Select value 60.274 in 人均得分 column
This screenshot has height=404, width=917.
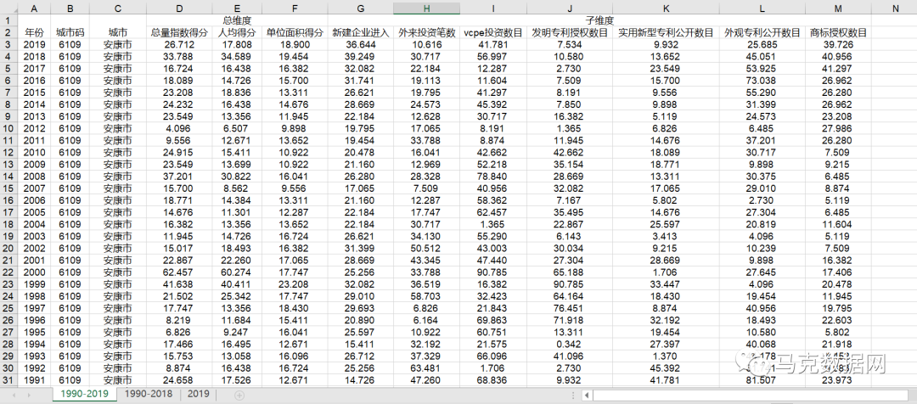tap(237, 272)
